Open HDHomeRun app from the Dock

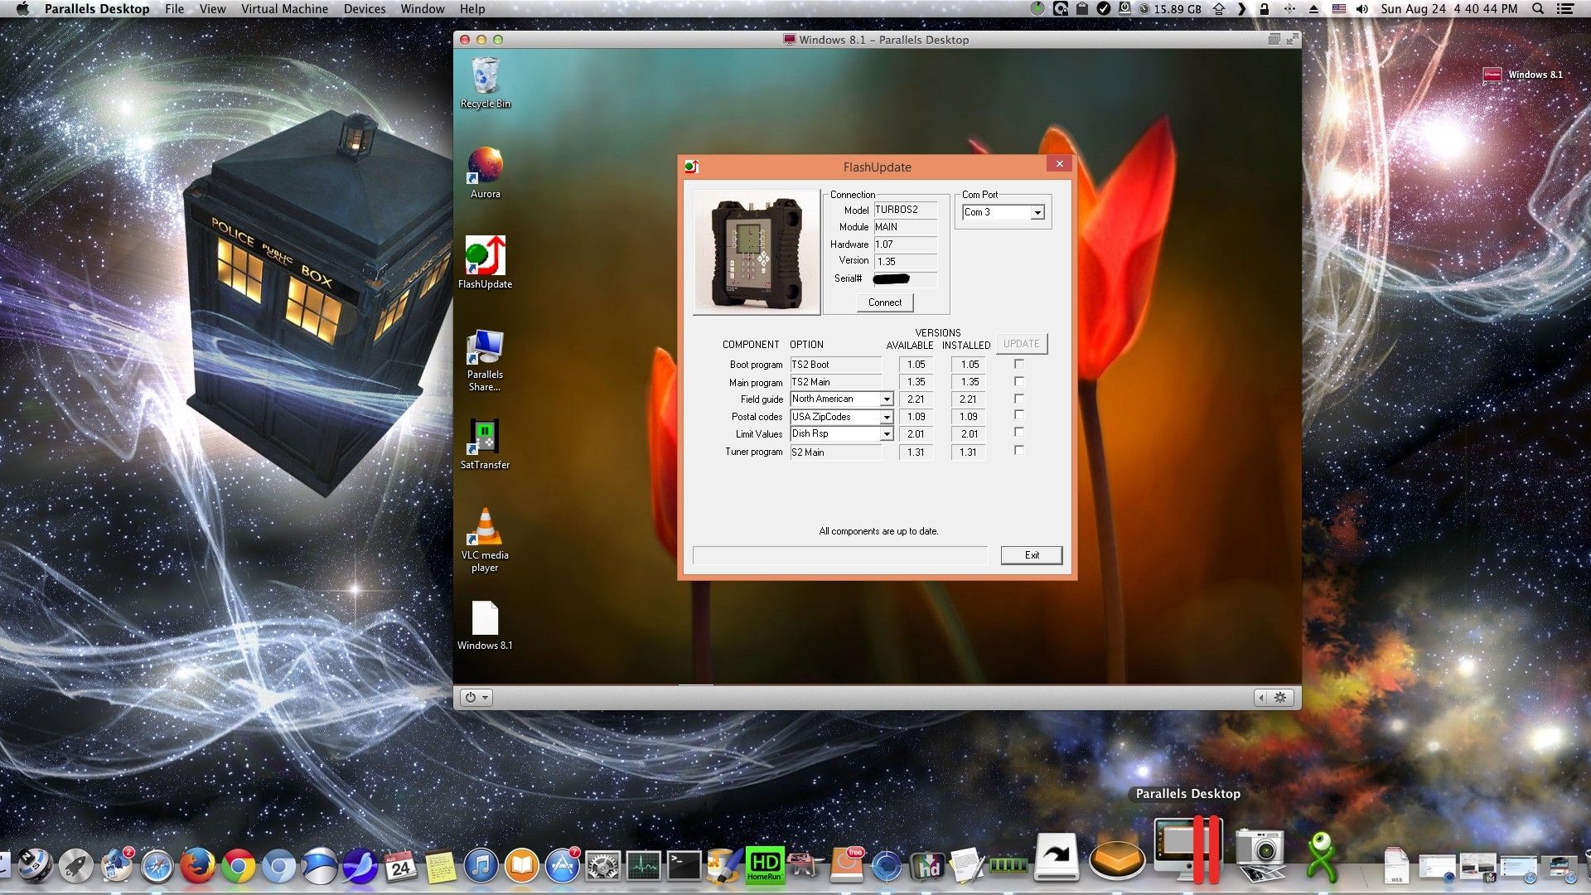click(765, 866)
